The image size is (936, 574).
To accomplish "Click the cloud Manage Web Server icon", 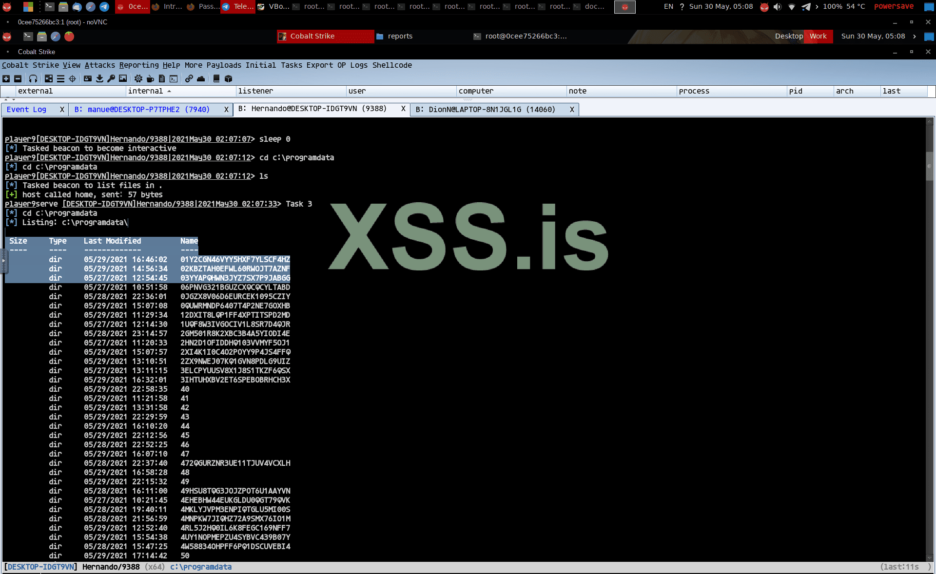I will tap(201, 78).
